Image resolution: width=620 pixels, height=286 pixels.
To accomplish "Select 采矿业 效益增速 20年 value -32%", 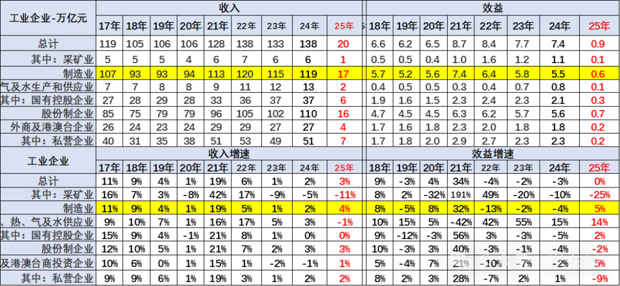I will [x=434, y=195].
